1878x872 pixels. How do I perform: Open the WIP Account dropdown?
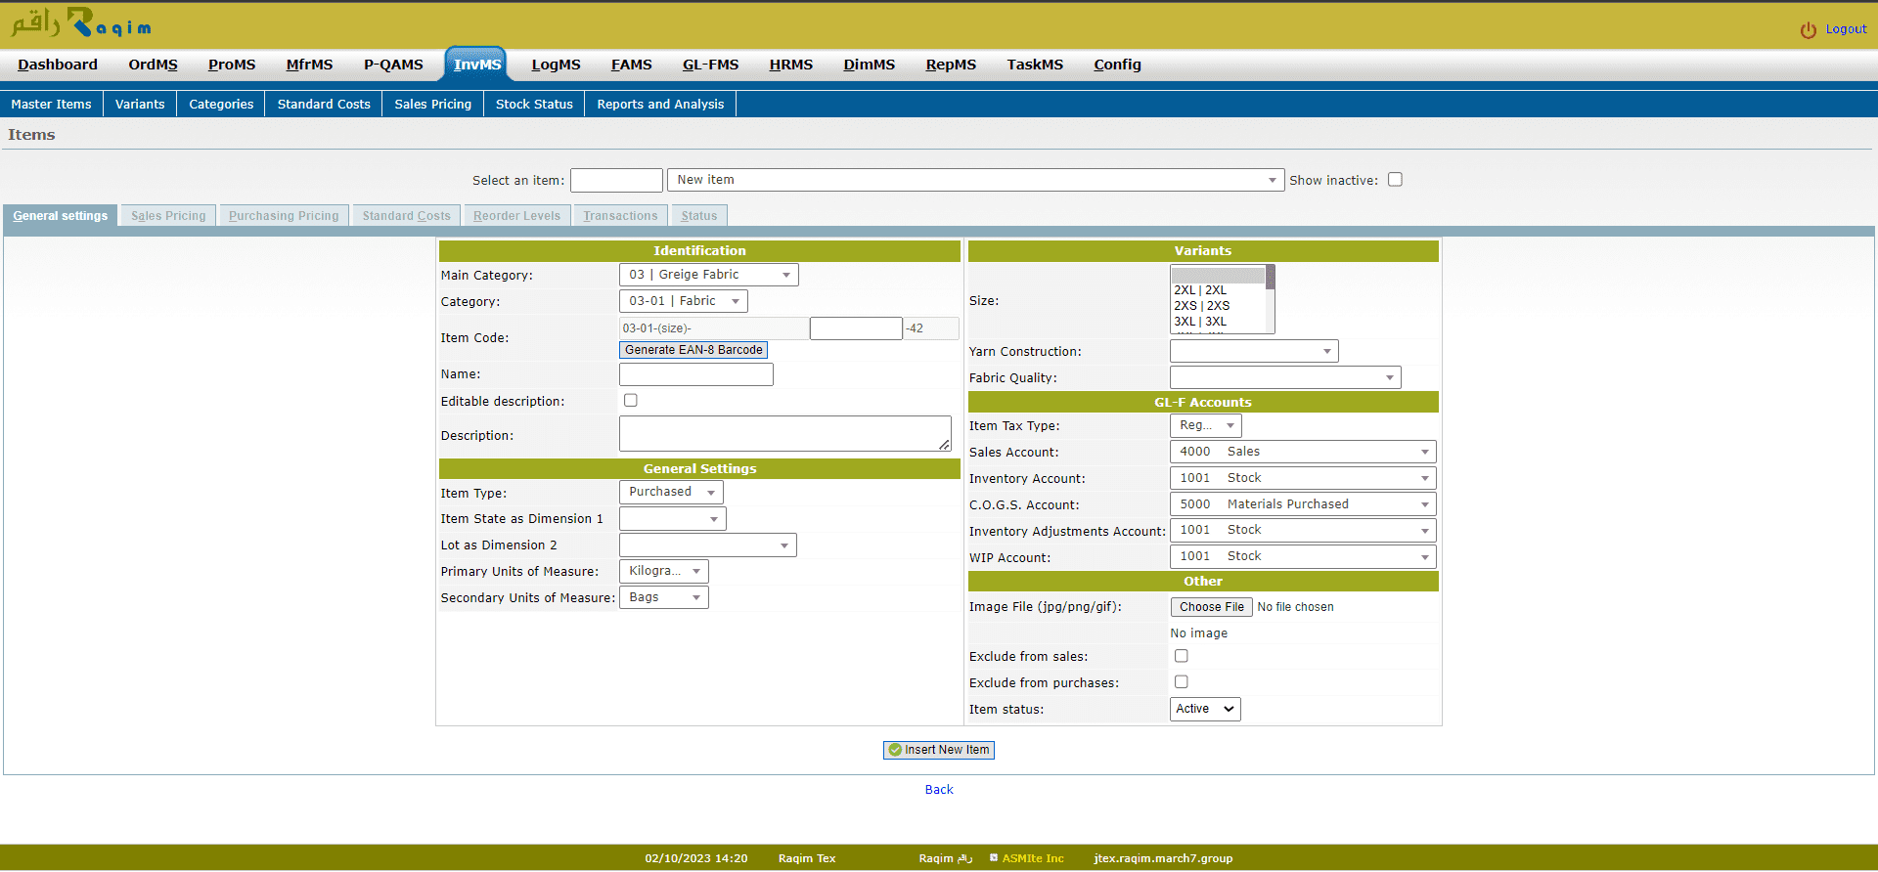1303,556
